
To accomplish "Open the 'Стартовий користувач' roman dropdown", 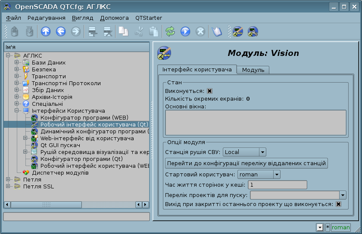I will pos(276,174).
